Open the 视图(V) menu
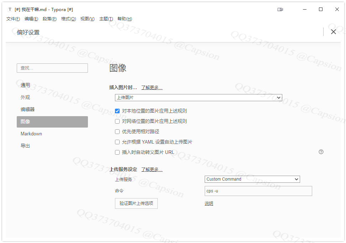Screen dimensions: 346x243 [x=87, y=19]
